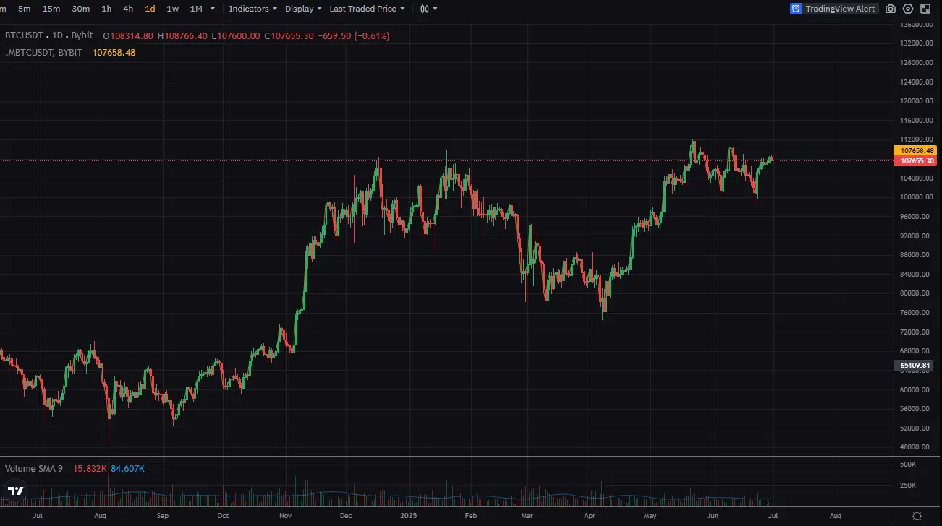942x526 pixels.
Task: Click the BTCUSDT symbol in the legend
Action: click(24, 35)
